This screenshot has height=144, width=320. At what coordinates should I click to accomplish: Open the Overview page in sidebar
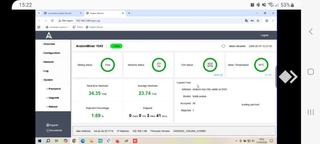[49, 44]
